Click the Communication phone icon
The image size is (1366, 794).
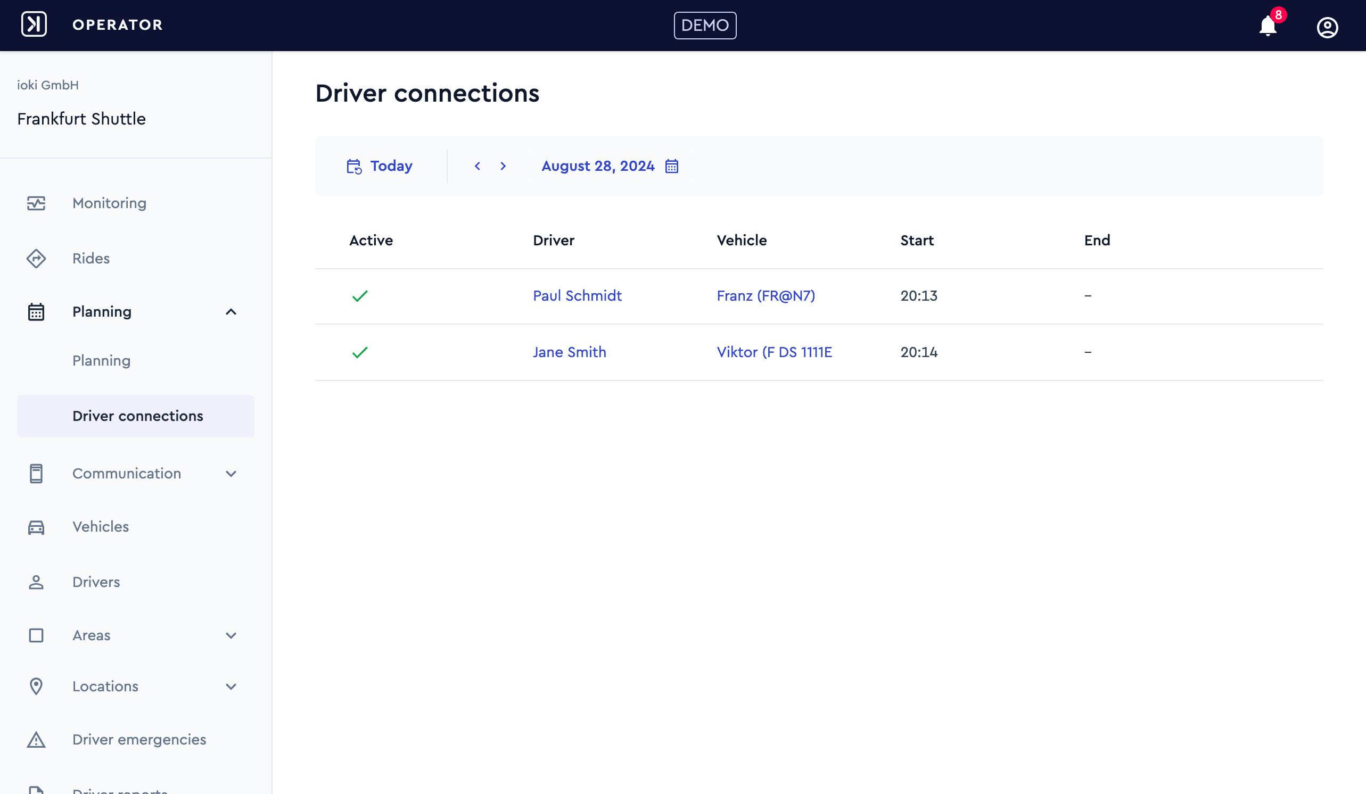coord(36,473)
